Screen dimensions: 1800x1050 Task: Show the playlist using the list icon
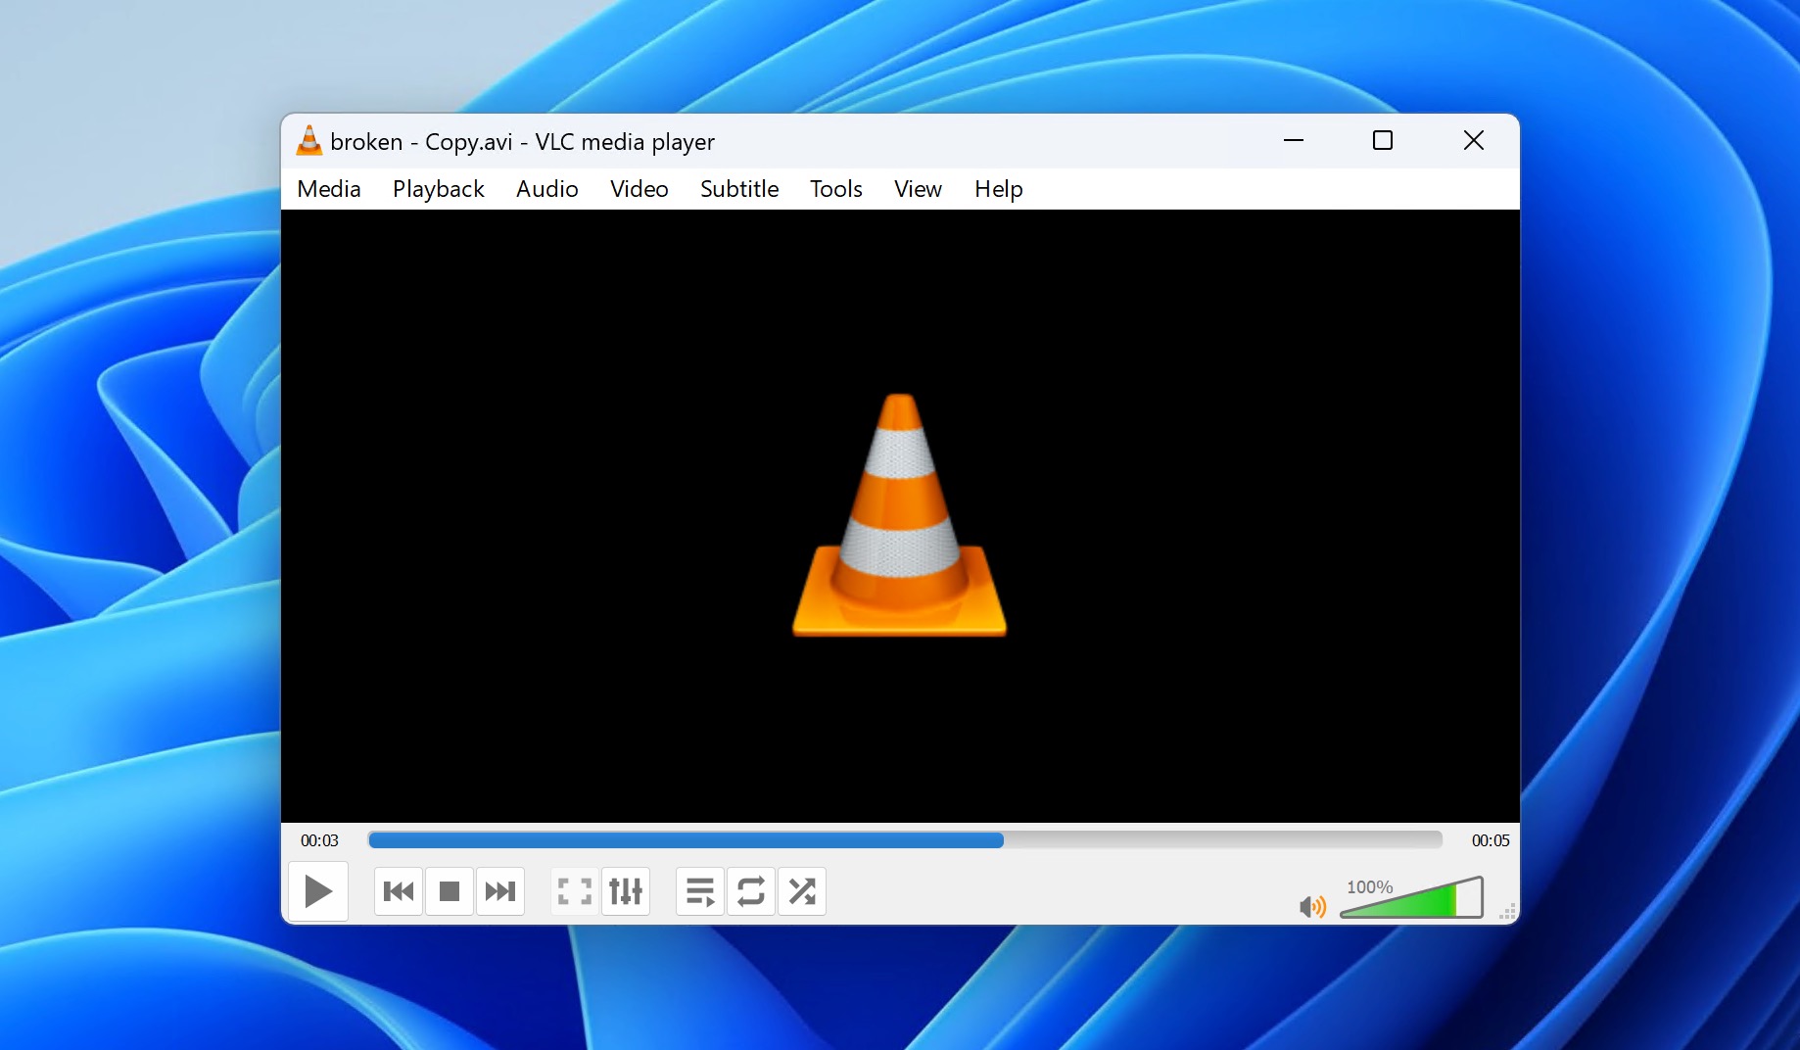[700, 891]
